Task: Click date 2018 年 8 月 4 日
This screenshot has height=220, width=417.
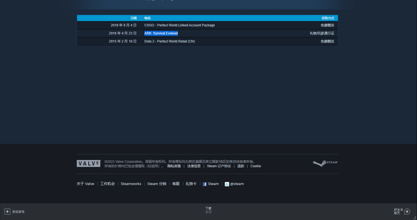Action: [x=124, y=25]
